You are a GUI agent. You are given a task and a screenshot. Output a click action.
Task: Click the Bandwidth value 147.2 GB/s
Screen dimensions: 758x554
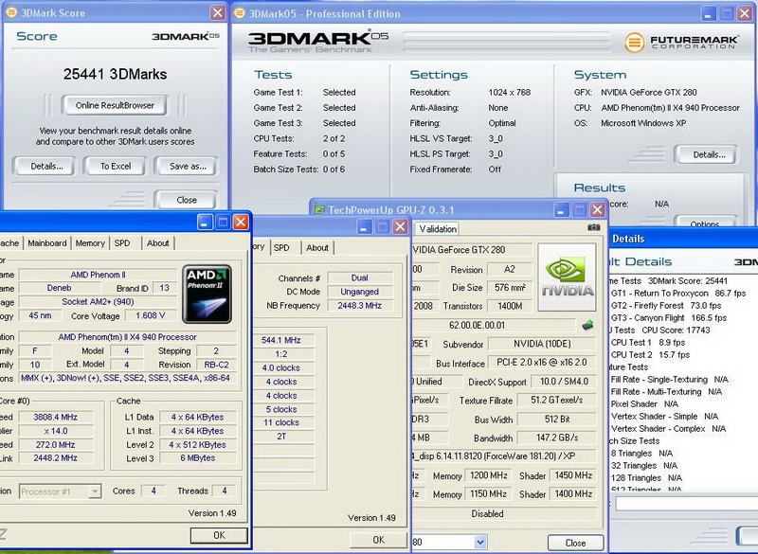point(557,438)
